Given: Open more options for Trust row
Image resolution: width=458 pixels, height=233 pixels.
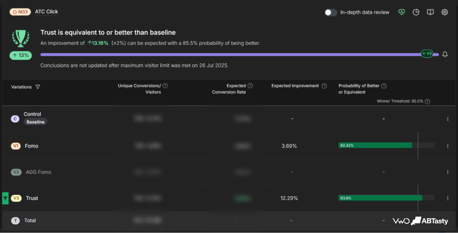Looking at the screenshot, I should (448, 198).
